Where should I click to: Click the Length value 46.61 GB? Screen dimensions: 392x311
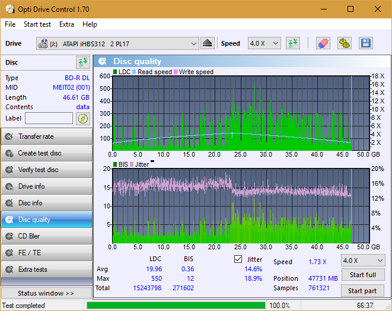76,97
